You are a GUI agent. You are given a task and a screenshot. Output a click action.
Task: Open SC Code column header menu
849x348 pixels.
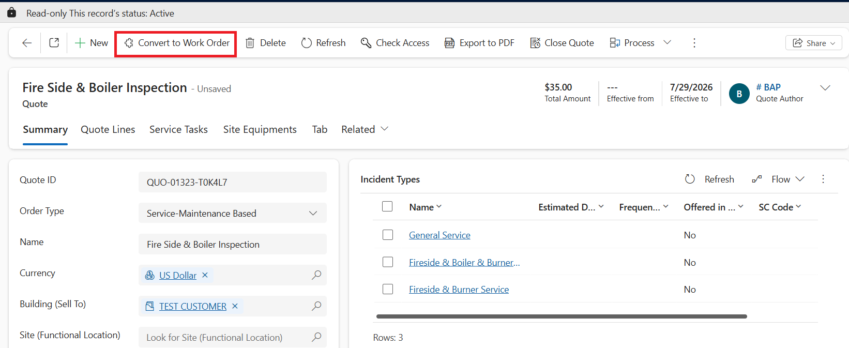click(x=780, y=207)
